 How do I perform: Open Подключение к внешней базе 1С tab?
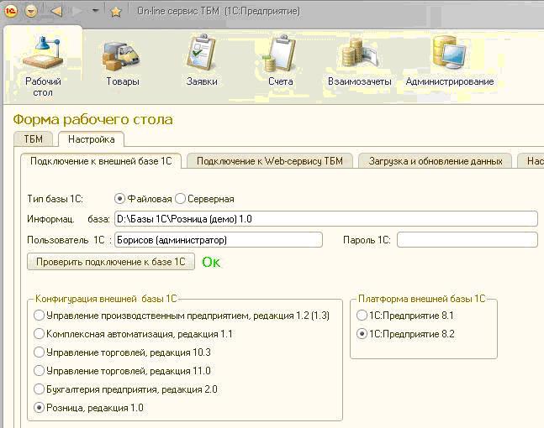coord(101,161)
